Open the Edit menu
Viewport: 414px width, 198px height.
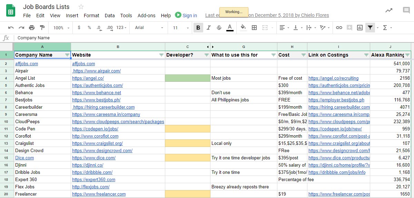(x=40, y=16)
